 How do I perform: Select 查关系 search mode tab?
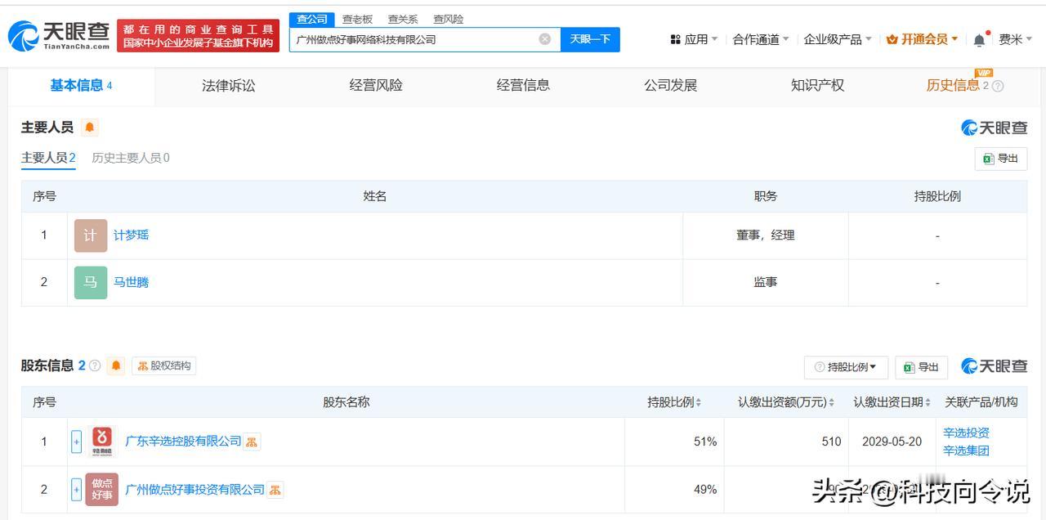coord(403,19)
